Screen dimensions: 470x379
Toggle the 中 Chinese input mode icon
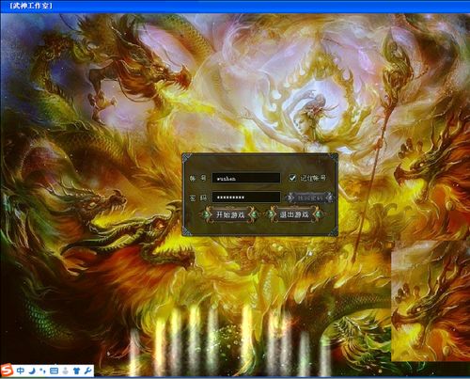21,371
